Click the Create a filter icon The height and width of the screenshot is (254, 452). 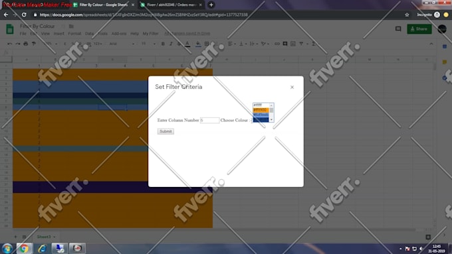(x=301, y=44)
